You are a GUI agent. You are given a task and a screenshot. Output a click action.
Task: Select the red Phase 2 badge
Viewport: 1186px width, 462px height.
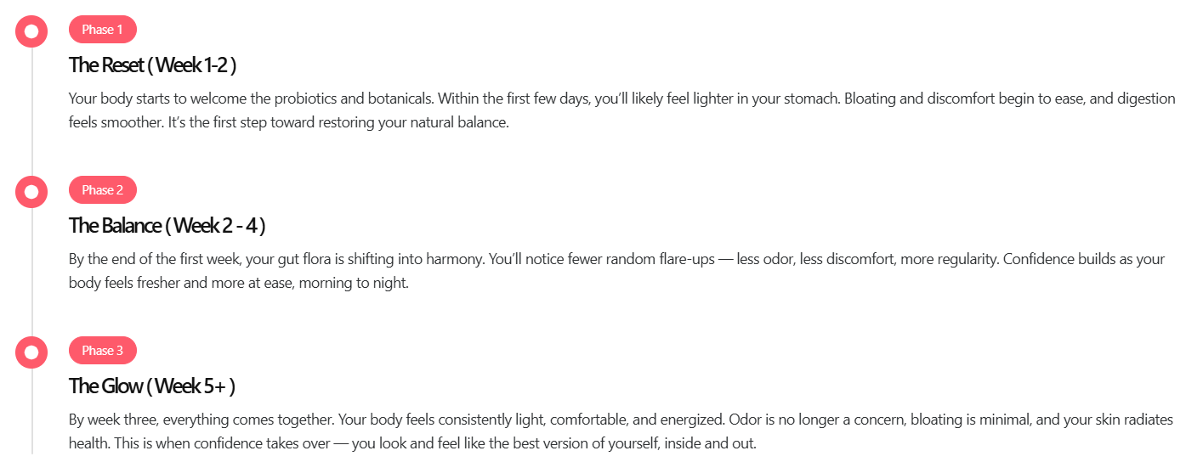click(x=102, y=190)
